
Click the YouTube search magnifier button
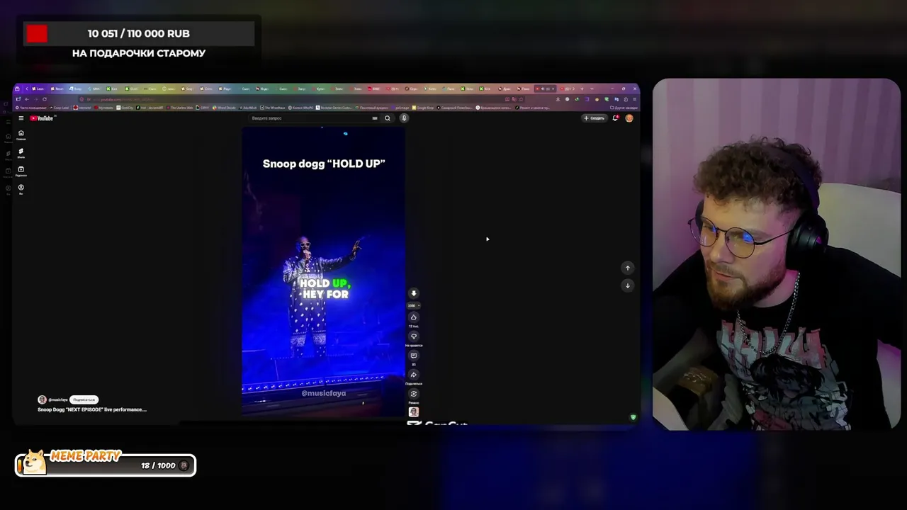[388, 118]
